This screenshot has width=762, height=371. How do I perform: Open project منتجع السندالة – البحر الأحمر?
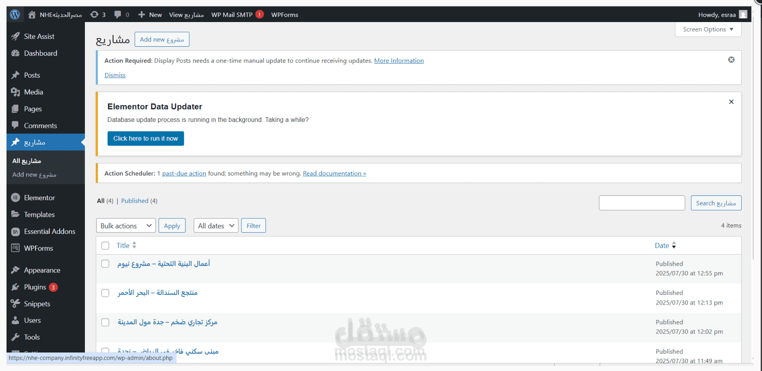point(158,293)
